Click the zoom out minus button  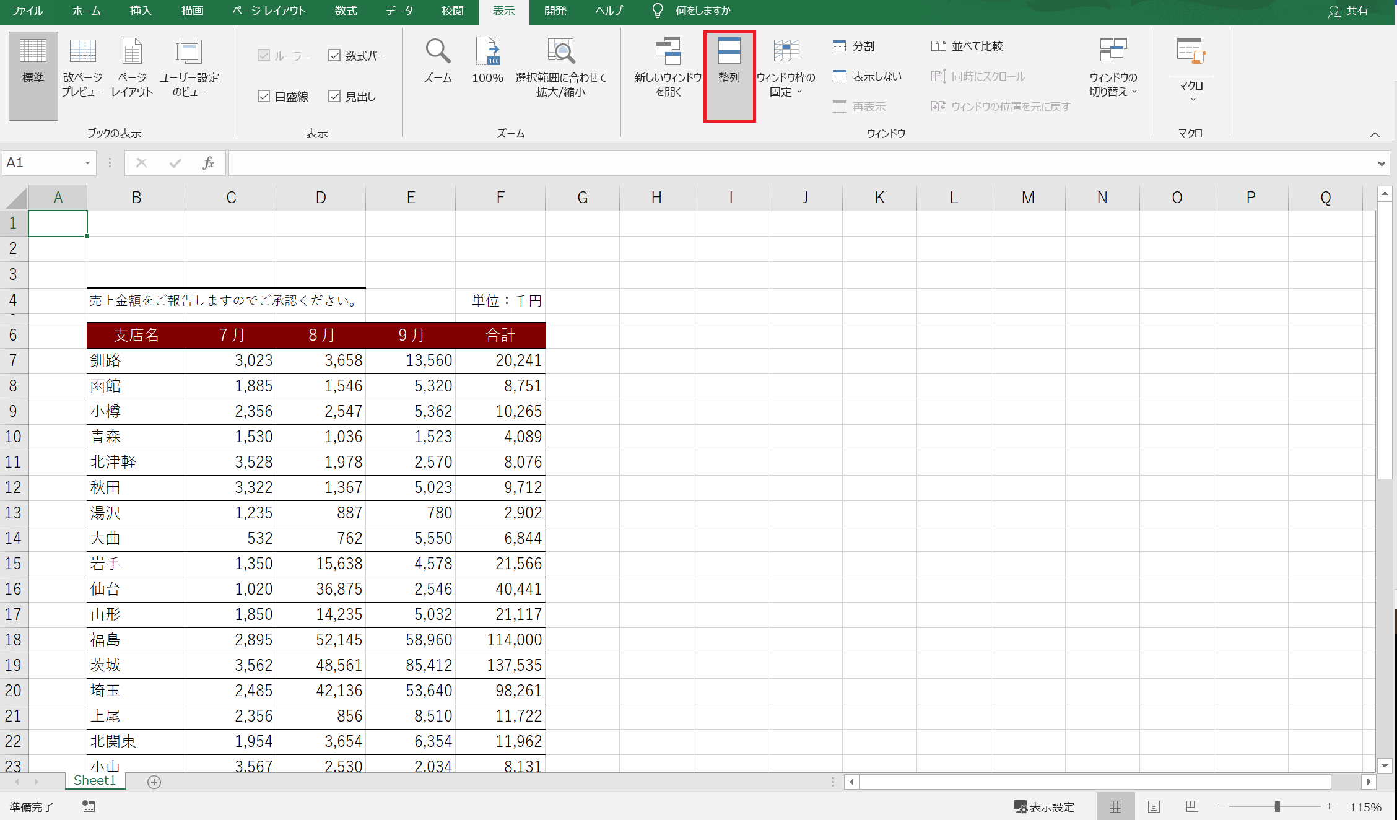(x=1220, y=806)
